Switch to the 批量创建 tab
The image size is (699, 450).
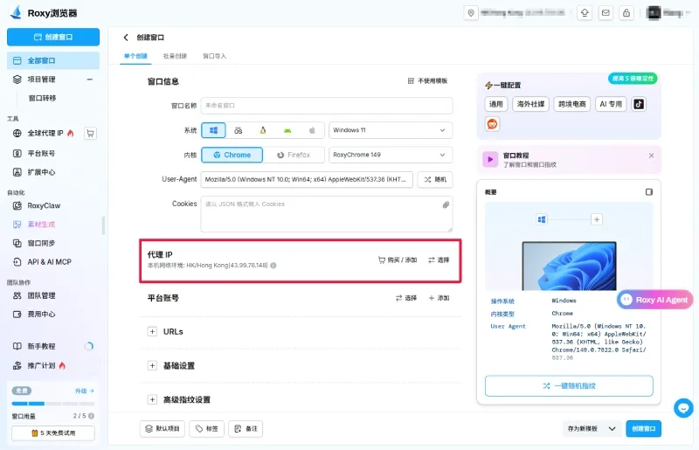click(x=175, y=56)
